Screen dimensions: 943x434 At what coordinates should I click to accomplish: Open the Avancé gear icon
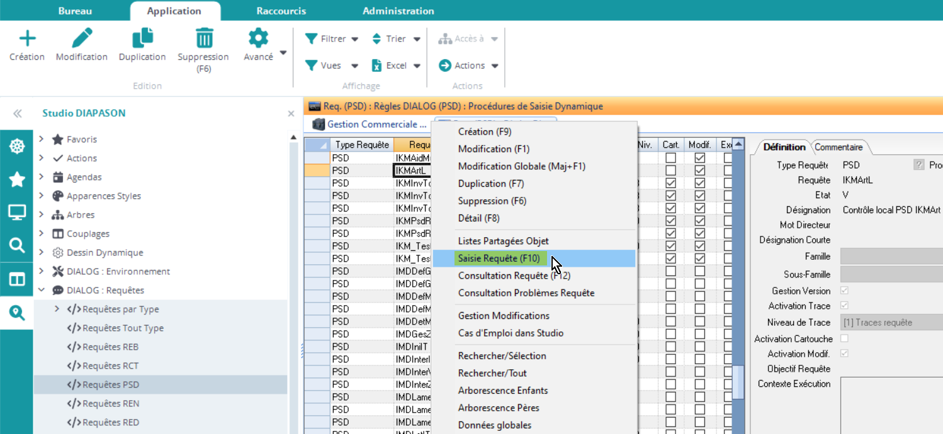[258, 39]
